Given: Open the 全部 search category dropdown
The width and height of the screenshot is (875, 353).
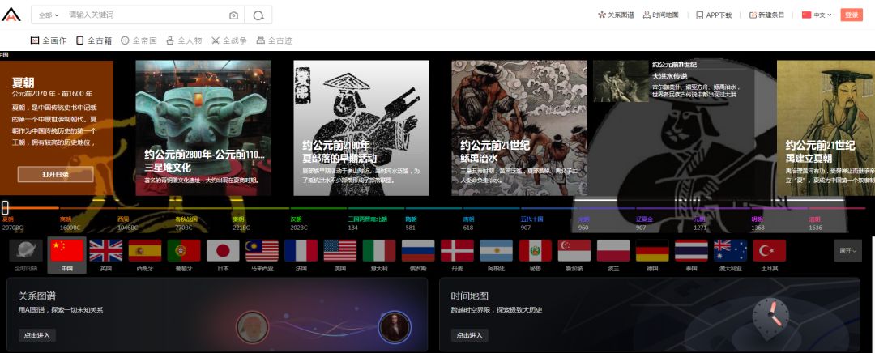Looking at the screenshot, I should coord(49,15).
